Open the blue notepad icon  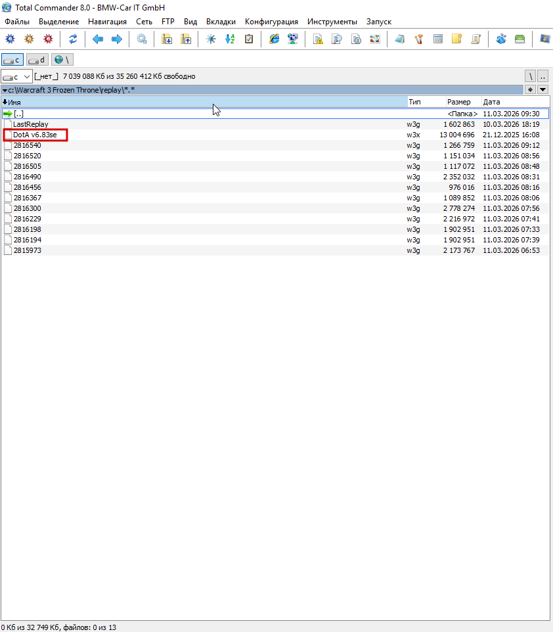tap(400, 39)
